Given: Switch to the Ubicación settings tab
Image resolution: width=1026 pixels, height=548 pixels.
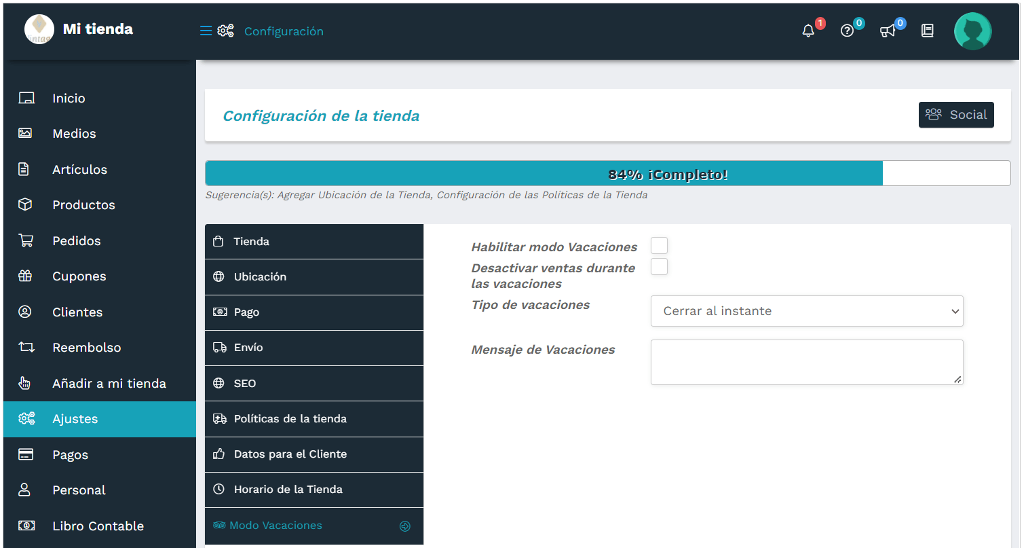Looking at the screenshot, I should click(x=313, y=276).
